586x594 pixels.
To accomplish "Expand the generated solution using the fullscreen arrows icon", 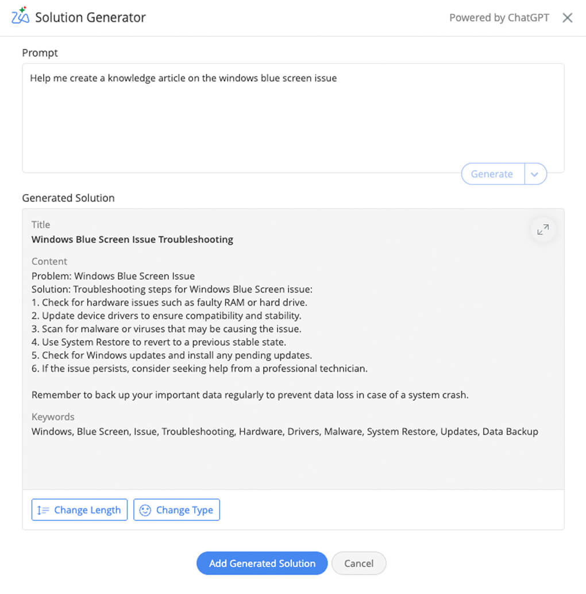I will click(x=542, y=229).
